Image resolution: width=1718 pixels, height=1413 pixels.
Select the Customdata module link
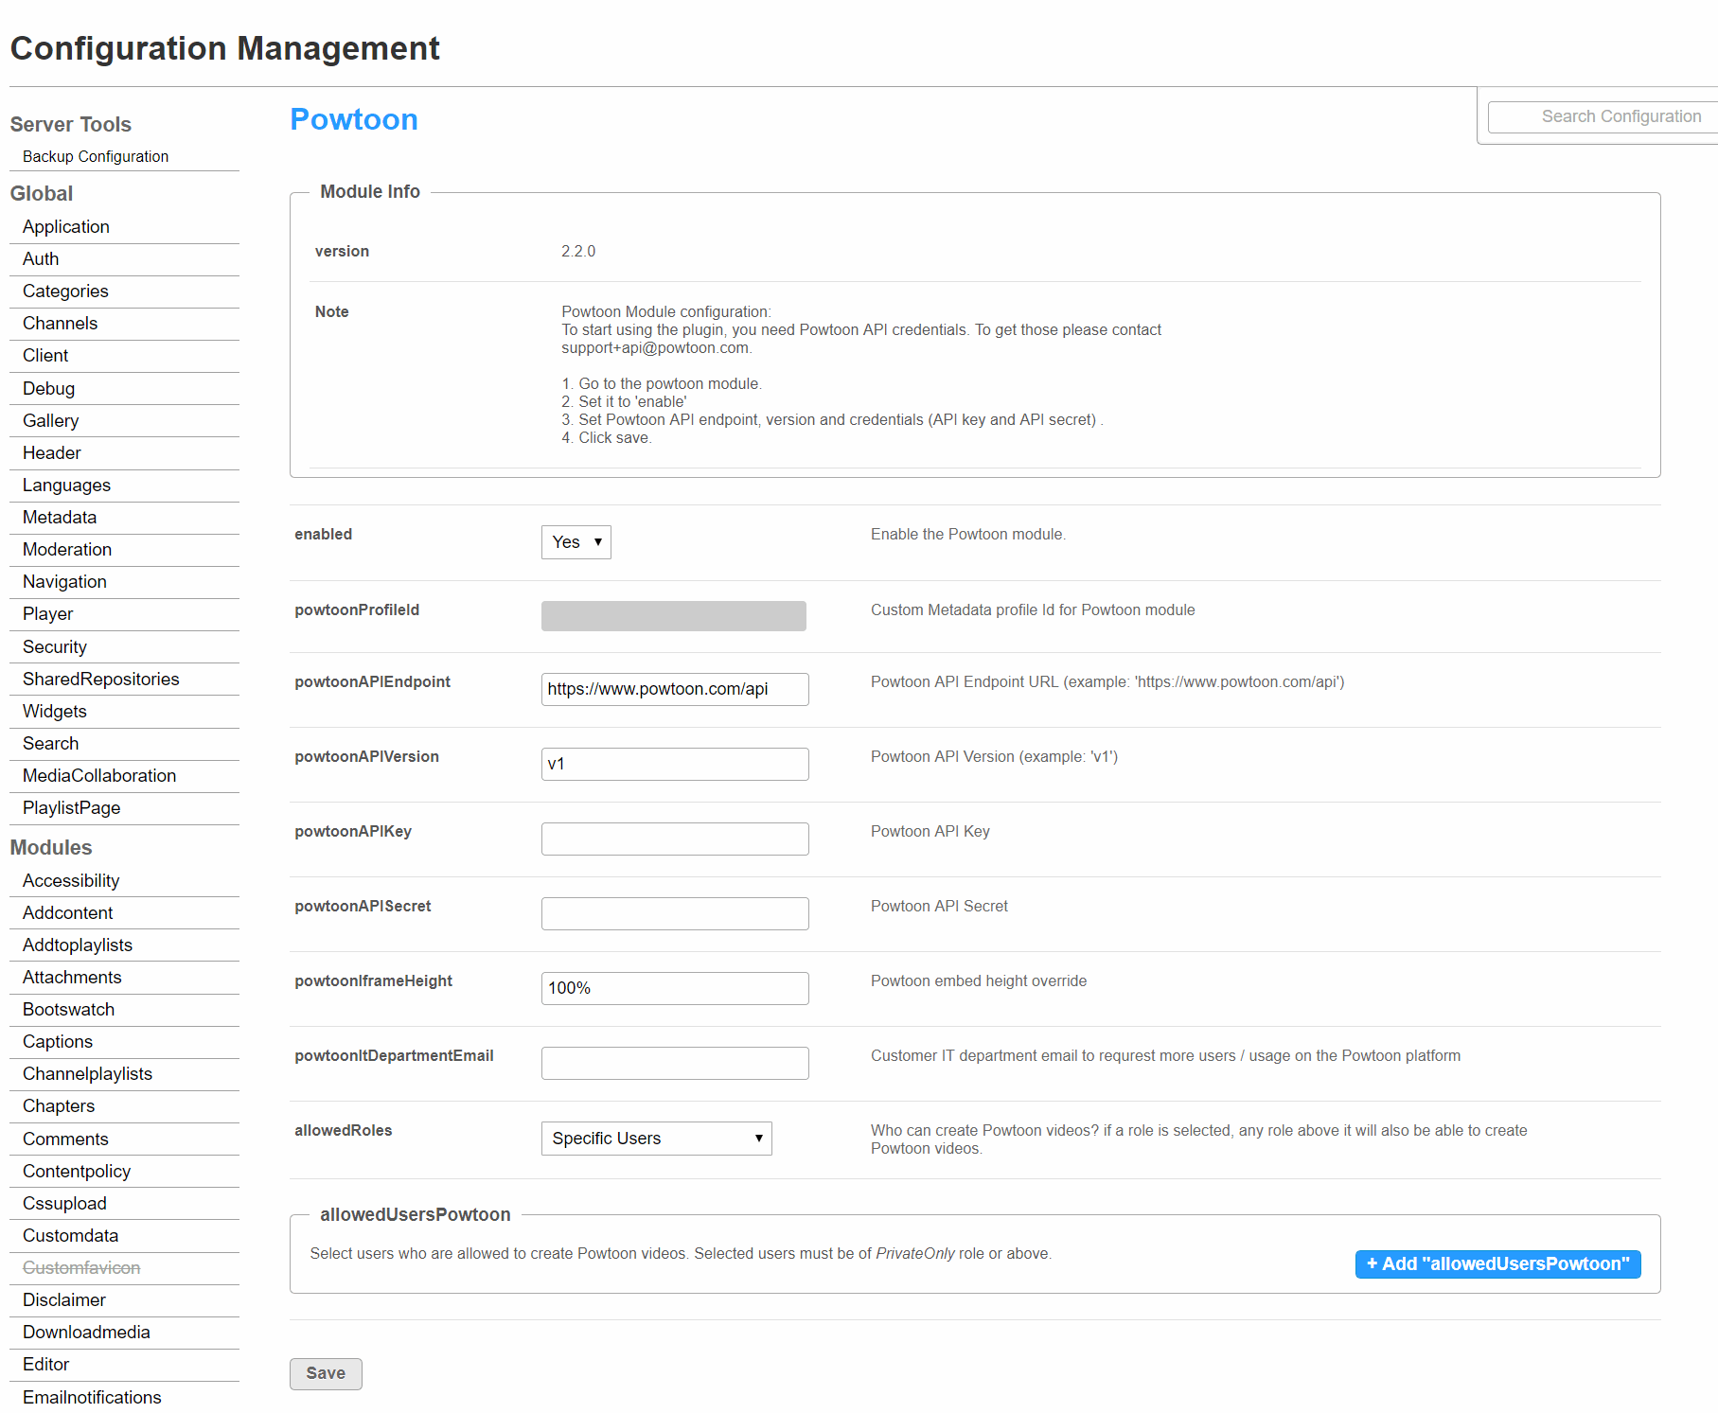71,1236
